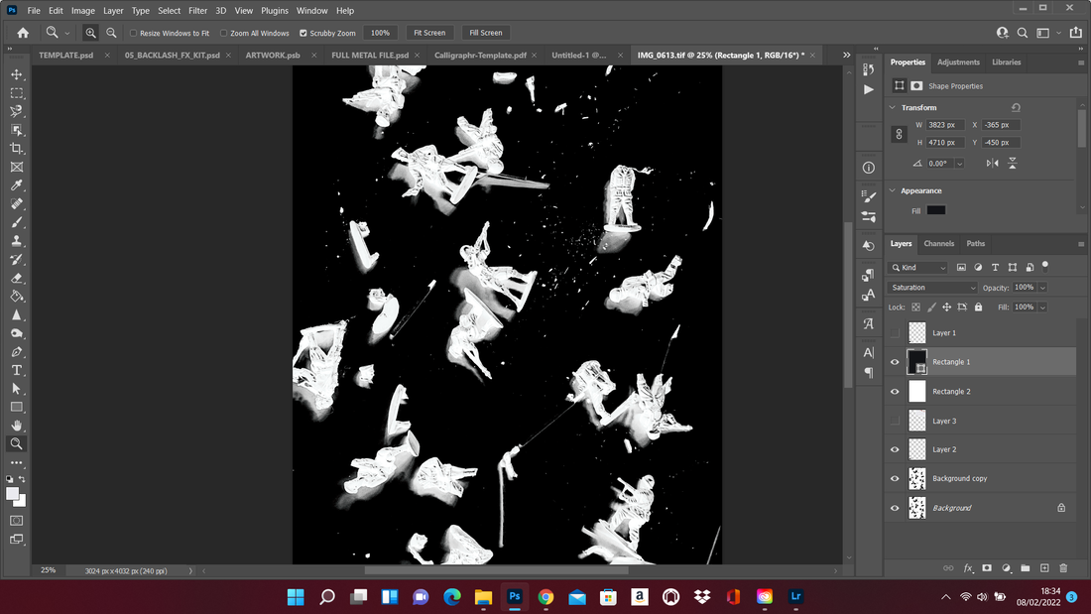Show Layer 3 visibility
The height and width of the screenshot is (614, 1091).
tap(895, 421)
